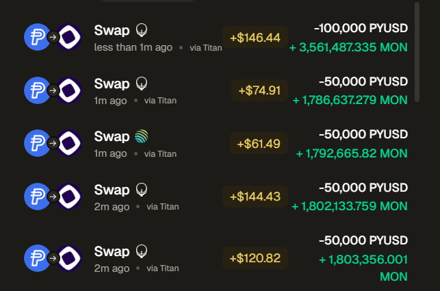Image resolution: width=440 pixels, height=291 pixels.
Task: Click the +1,802,133.759 MON amount
Action: pyautogui.click(x=350, y=205)
